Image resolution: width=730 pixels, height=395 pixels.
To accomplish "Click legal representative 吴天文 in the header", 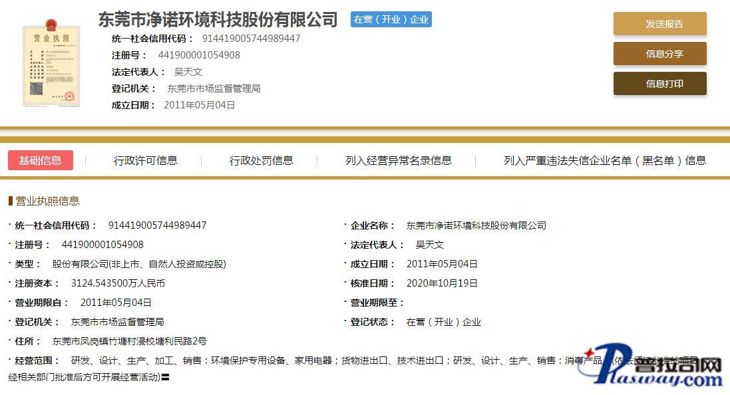I will (x=188, y=72).
